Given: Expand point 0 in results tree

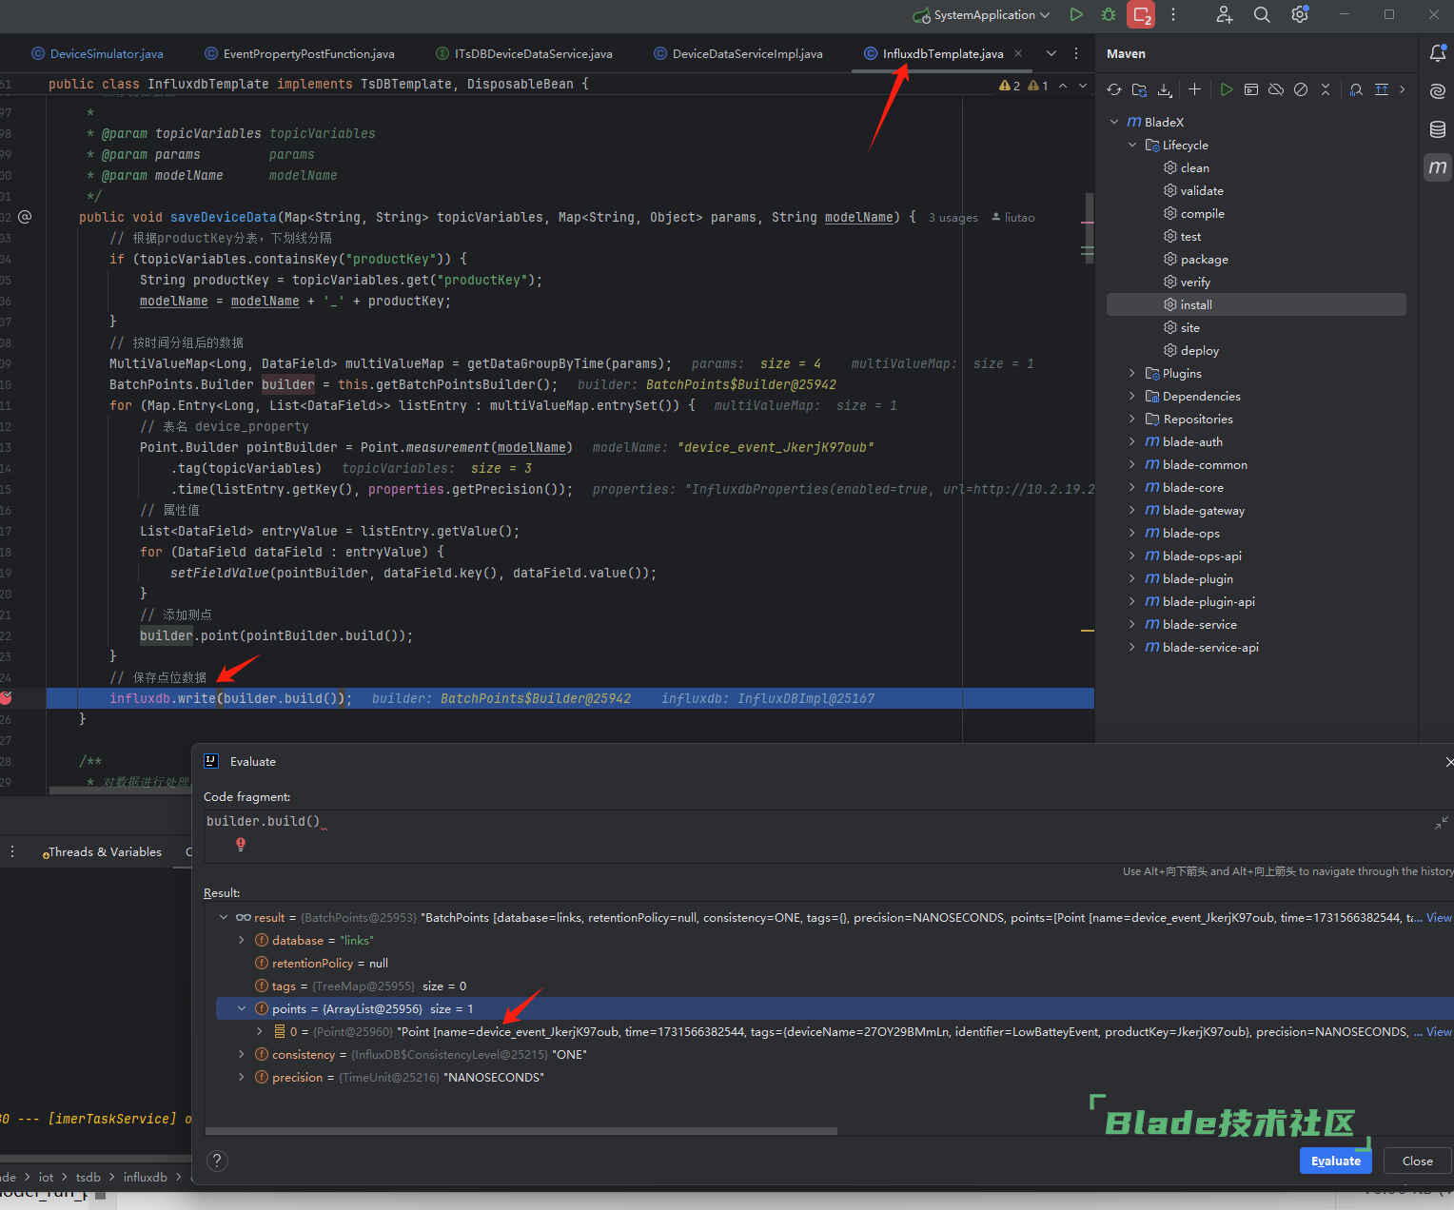Looking at the screenshot, I should click(260, 1031).
